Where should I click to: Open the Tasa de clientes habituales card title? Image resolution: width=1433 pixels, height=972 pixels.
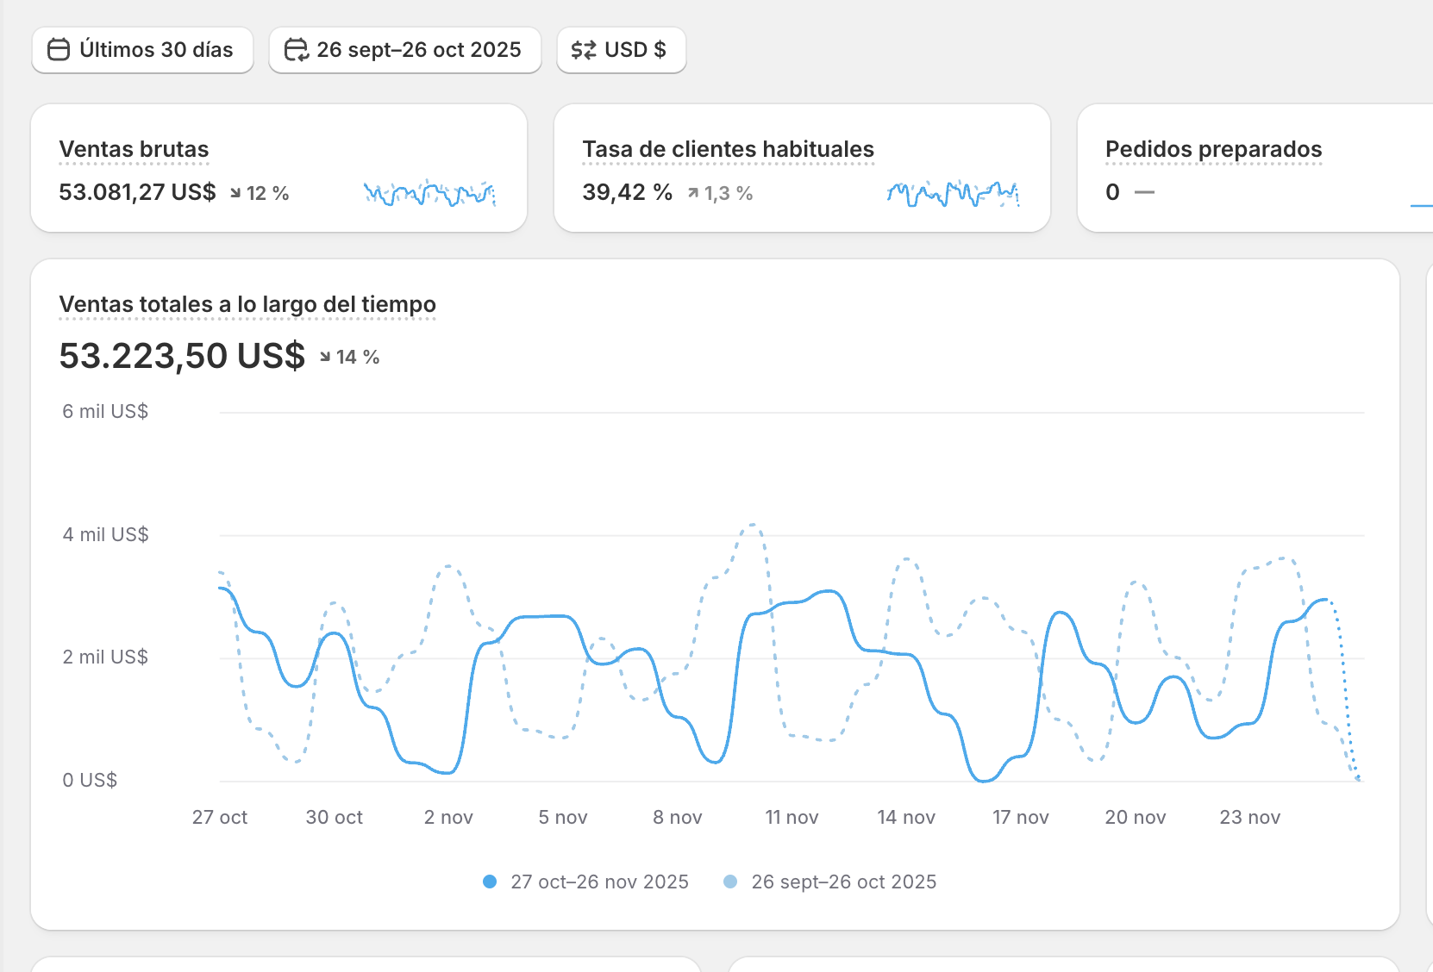click(728, 149)
